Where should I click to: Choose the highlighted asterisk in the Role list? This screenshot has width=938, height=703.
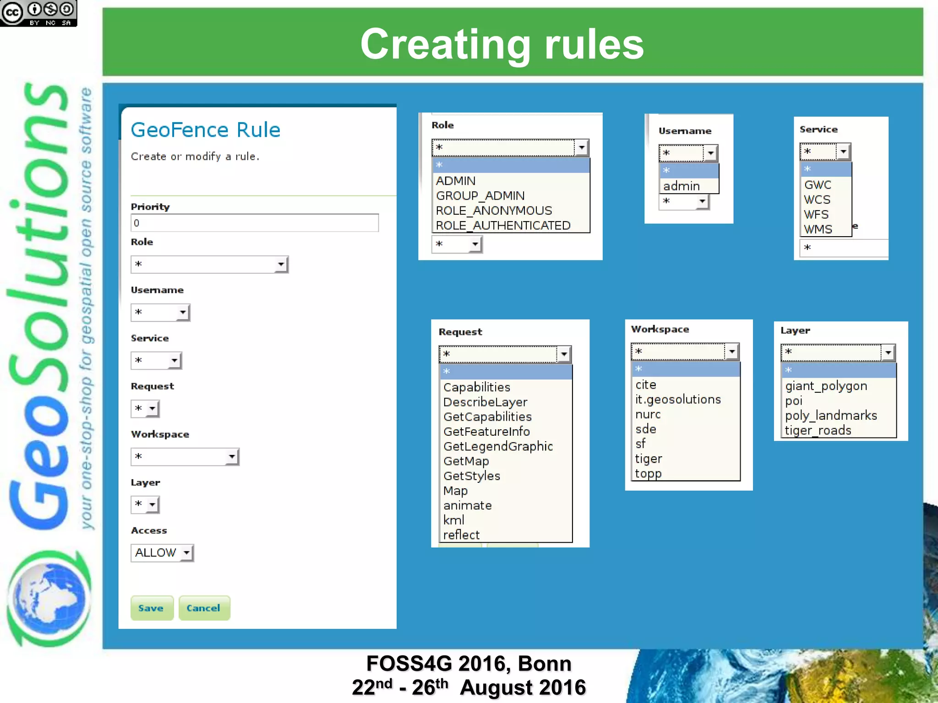pos(511,165)
